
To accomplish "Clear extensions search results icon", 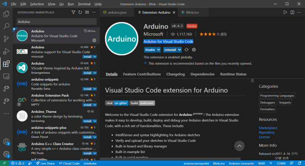I will pyautogui.click(x=87, y=13).
